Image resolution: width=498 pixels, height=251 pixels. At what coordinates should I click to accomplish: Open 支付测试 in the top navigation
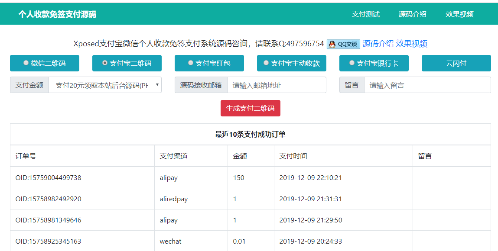pyautogui.click(x=365, y=14)
